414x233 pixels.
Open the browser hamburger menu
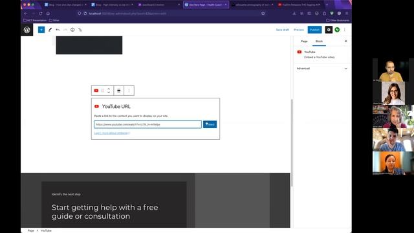[347, 13]
